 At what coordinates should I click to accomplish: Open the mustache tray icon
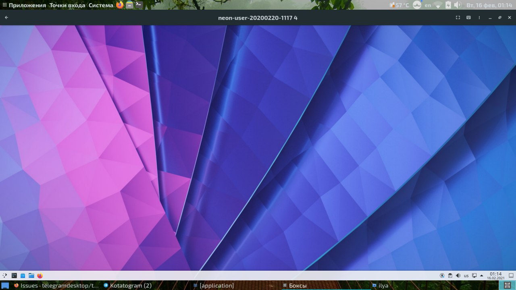[417, 5]
